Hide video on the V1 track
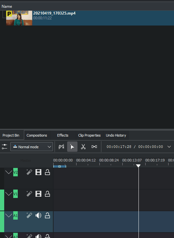The image size is (174, 238). [38, 194]
